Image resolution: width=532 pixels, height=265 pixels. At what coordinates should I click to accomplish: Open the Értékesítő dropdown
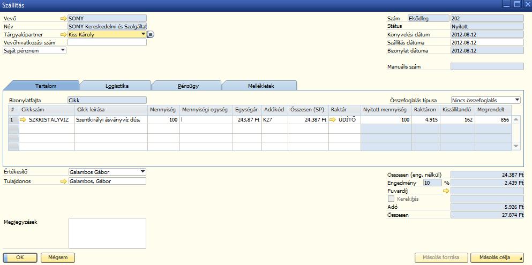point(143,171)
